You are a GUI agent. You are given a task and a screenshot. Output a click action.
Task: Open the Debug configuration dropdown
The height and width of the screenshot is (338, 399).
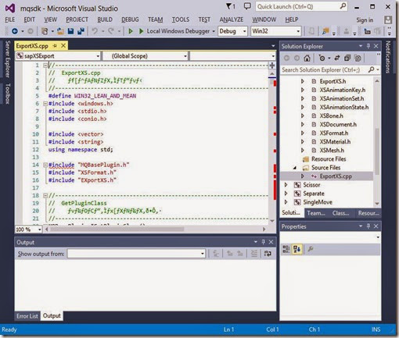232,31
